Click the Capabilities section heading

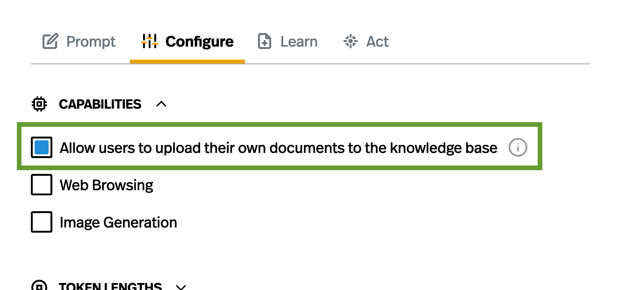click(x=100, y=104)
